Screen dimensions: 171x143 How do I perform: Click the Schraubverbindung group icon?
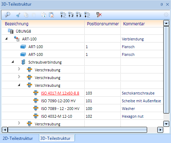[23, 62]
